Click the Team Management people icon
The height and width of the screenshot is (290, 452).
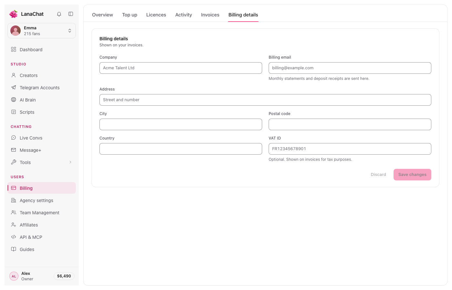[14, 212]
